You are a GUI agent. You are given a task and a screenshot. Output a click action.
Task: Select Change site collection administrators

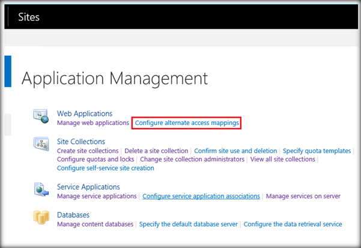[x=192, y=160]
